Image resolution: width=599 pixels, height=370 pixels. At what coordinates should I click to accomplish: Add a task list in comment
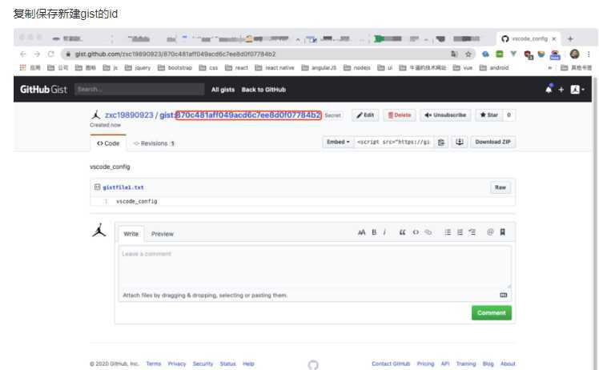[x=472, y=232]
